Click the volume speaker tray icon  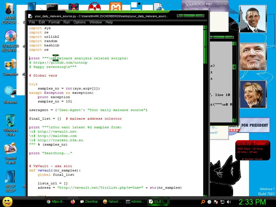coord(229,202)
